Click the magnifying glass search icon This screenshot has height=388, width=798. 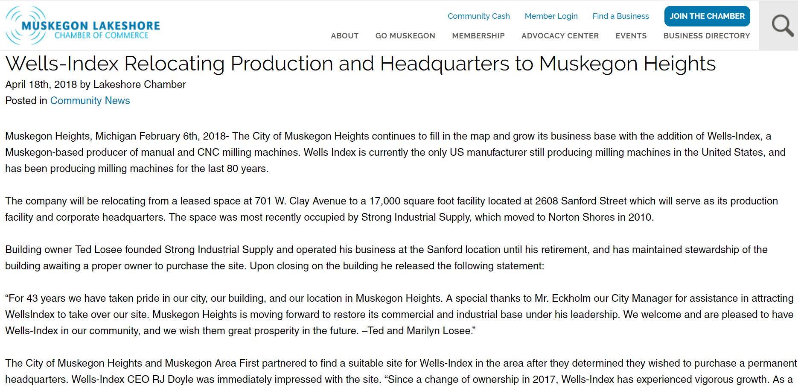pyautogui.click(x=783, y=26)
